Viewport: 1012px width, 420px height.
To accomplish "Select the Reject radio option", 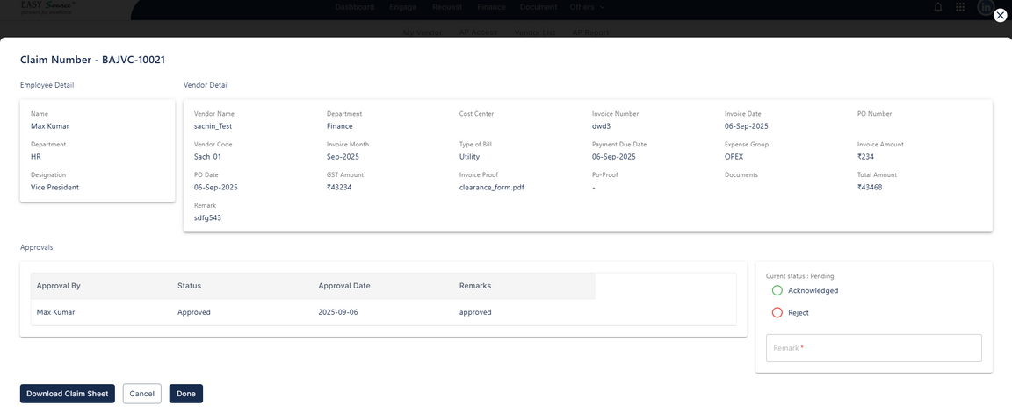I will pyautogui.click(x=777, y=313).
